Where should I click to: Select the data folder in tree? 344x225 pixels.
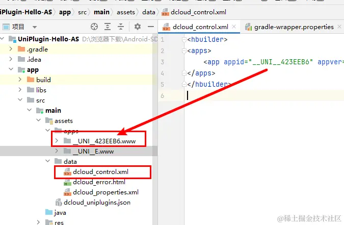click(x=66, y=161)
